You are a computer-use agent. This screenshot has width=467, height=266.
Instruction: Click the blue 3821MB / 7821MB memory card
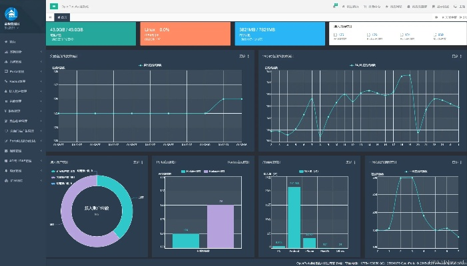[280, 34]
